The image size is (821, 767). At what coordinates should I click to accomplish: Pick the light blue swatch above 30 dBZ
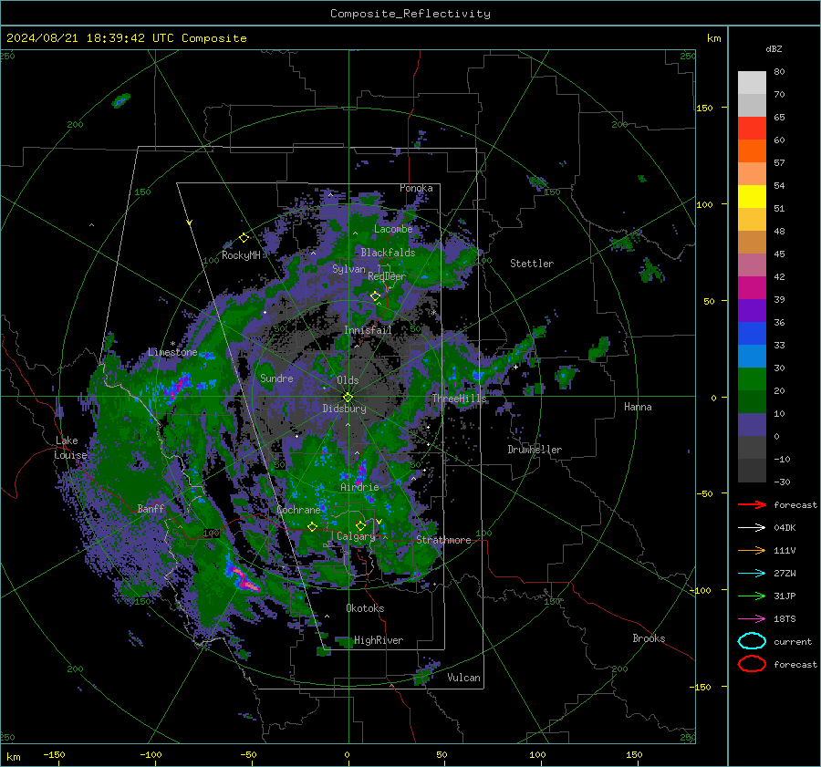point(752,357)
